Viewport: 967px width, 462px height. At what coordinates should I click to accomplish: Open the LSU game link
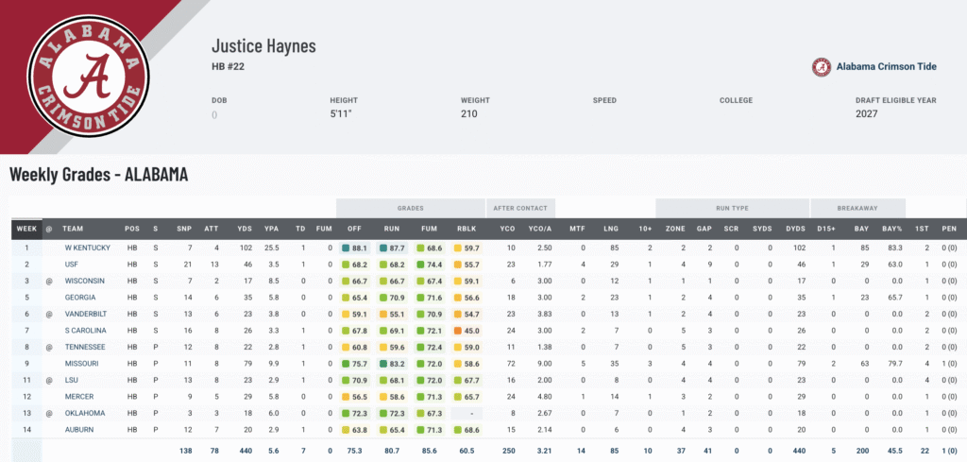pos(71,380)
